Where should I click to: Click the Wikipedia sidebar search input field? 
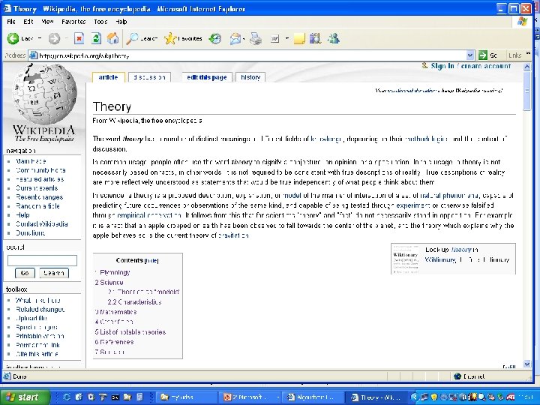coord(42,261)
